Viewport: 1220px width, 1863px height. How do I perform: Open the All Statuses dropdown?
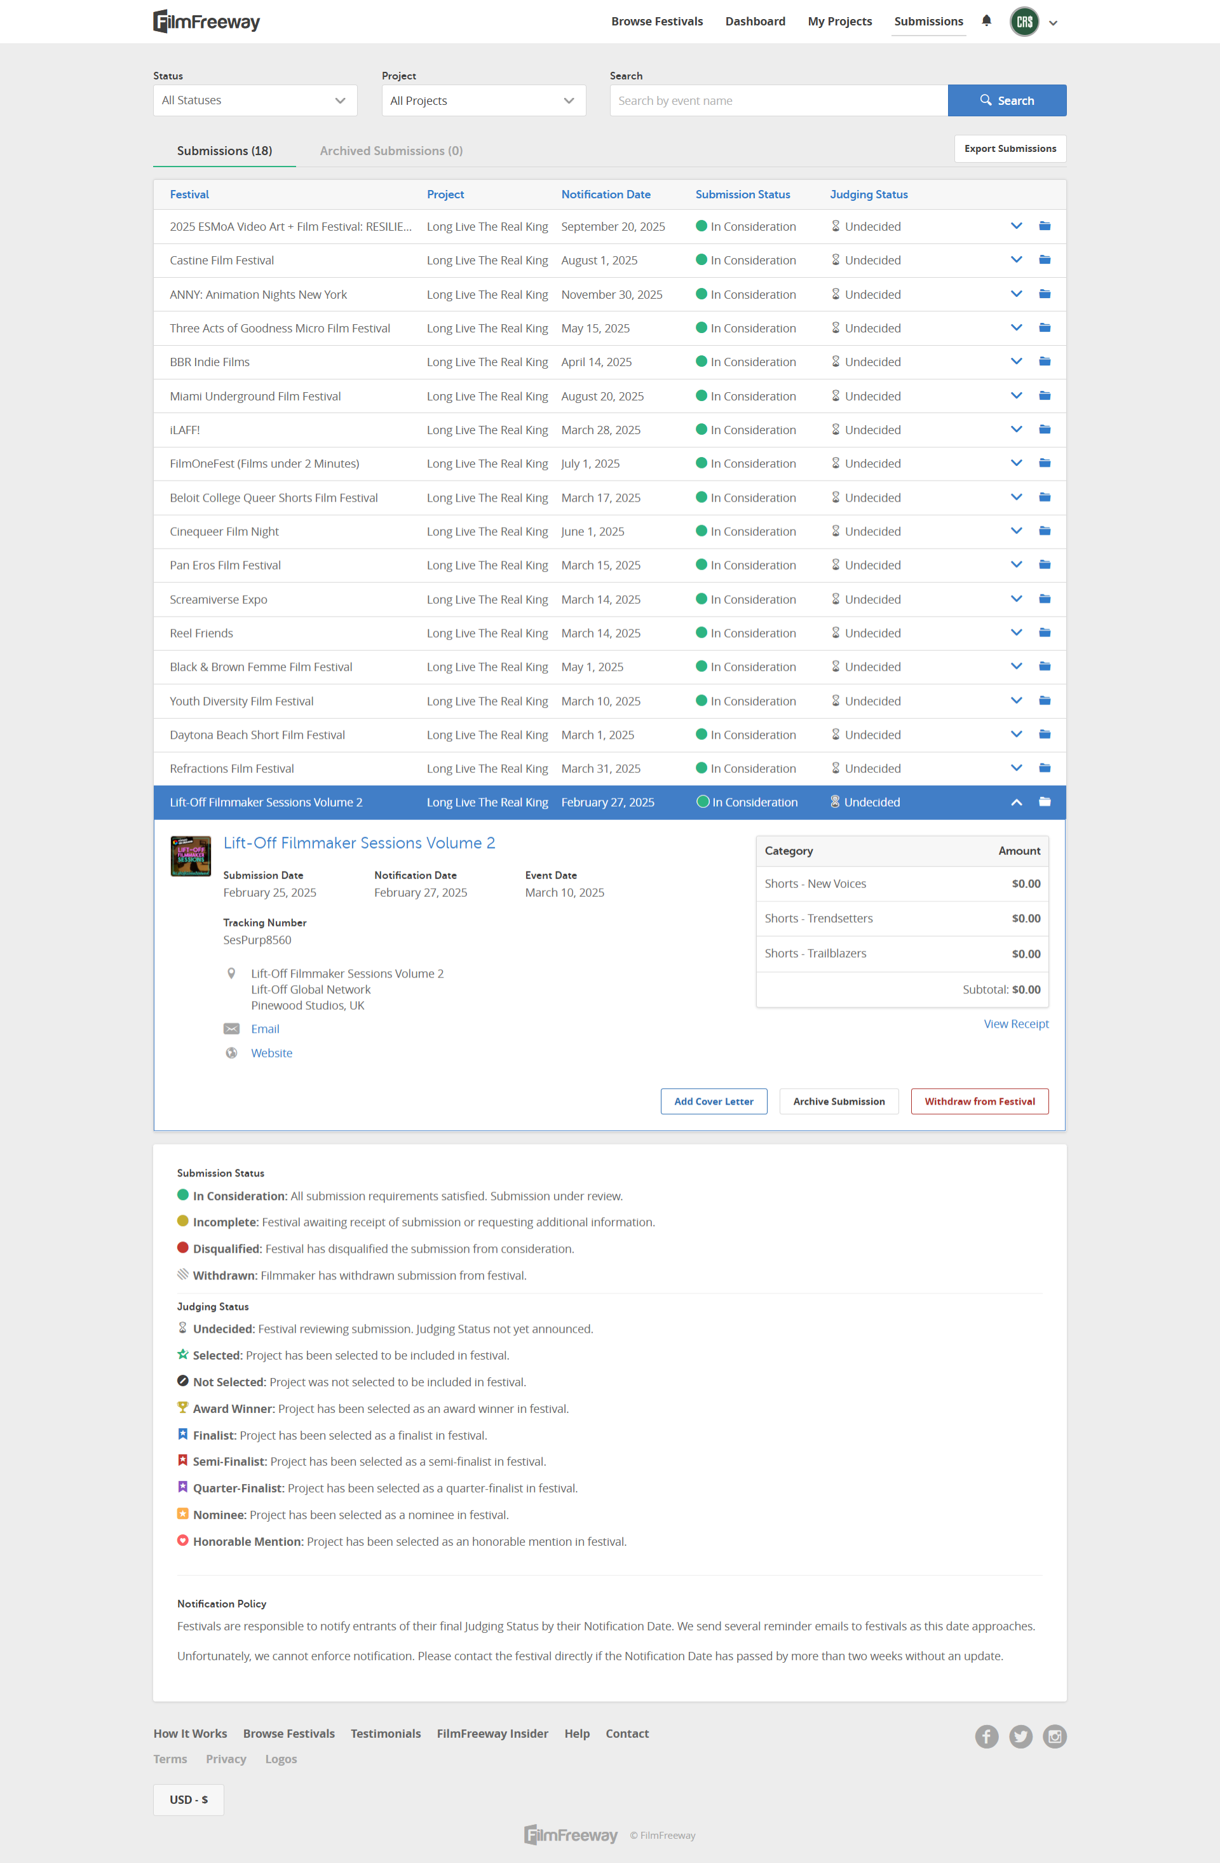pyautogui.click(x=254, y=100)
